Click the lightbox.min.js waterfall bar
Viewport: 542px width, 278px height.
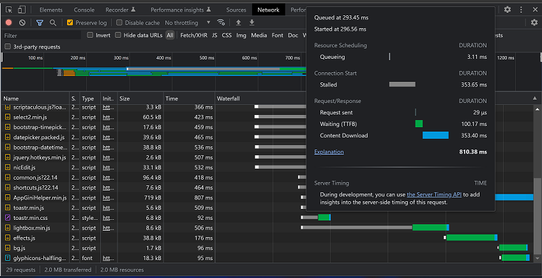point(375,228)
